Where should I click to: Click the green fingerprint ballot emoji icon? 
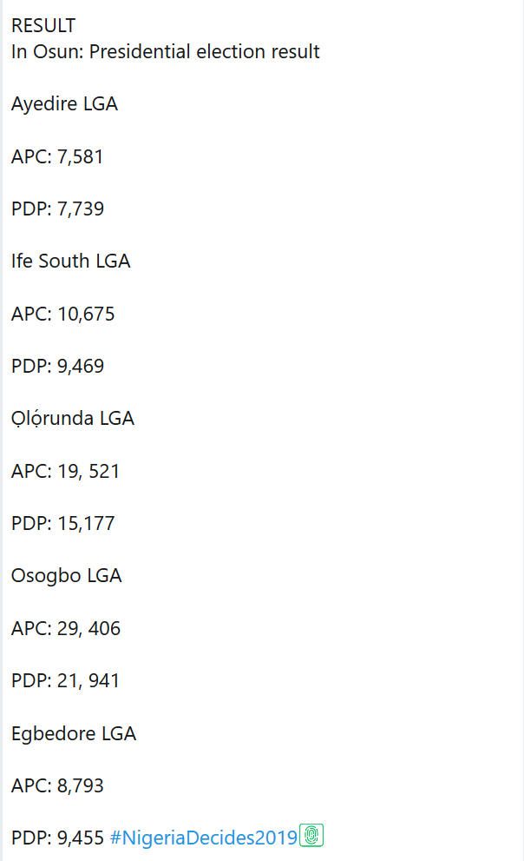311,836
